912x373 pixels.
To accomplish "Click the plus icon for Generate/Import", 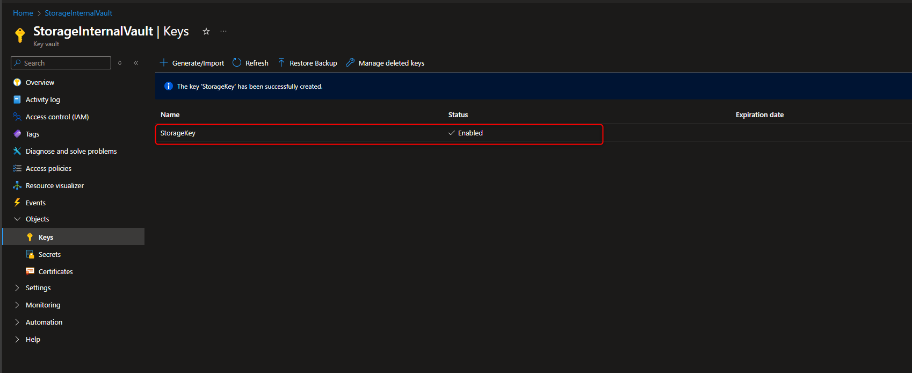I will pyautogui.click(x=164, y=62).
